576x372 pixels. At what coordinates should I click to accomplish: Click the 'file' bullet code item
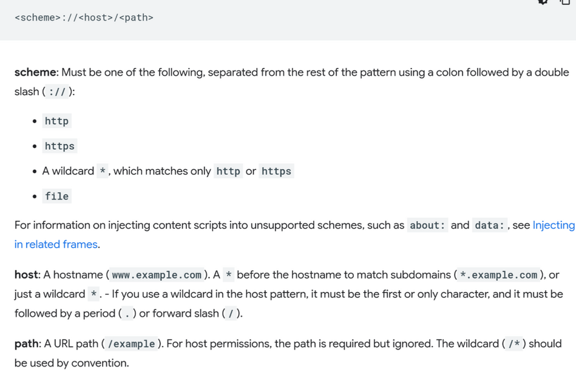tap(56, 197)
